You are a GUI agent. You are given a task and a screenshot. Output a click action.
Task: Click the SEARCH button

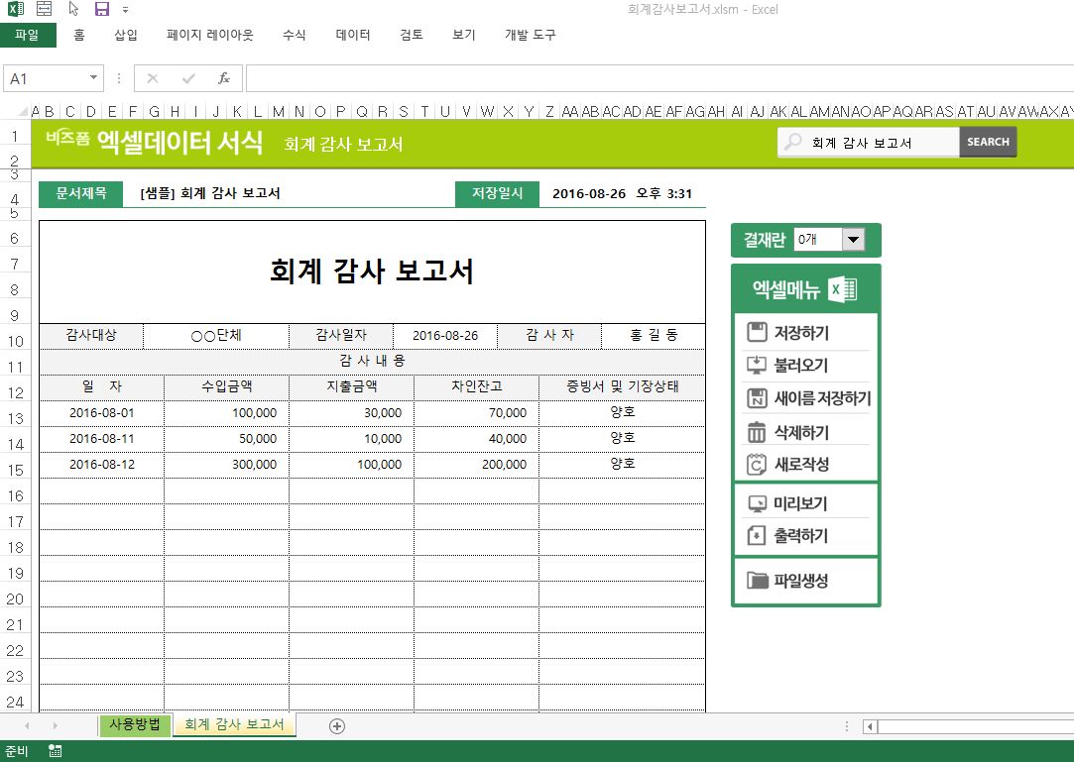pos(988,142)
